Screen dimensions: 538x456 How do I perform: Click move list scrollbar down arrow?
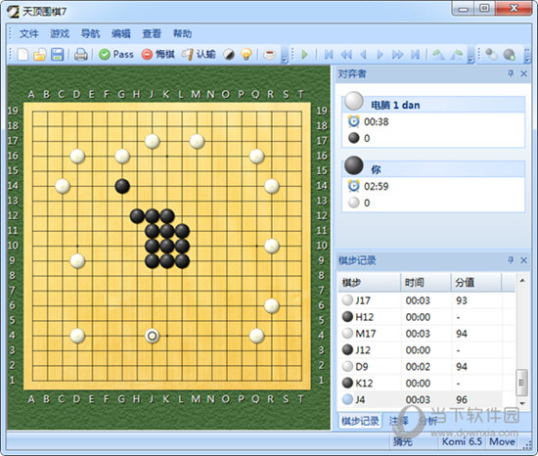pyautogui.click(x=522, y=403)
